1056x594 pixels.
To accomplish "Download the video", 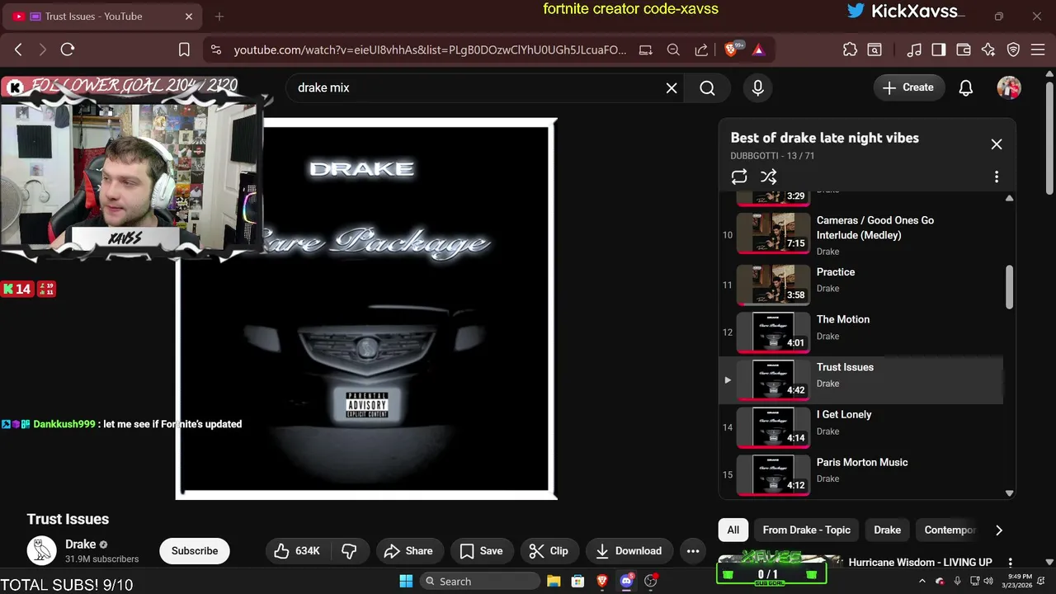I will (629, 551).
